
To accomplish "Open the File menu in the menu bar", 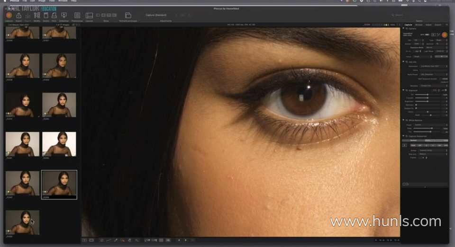I will (x=25, y=1).
